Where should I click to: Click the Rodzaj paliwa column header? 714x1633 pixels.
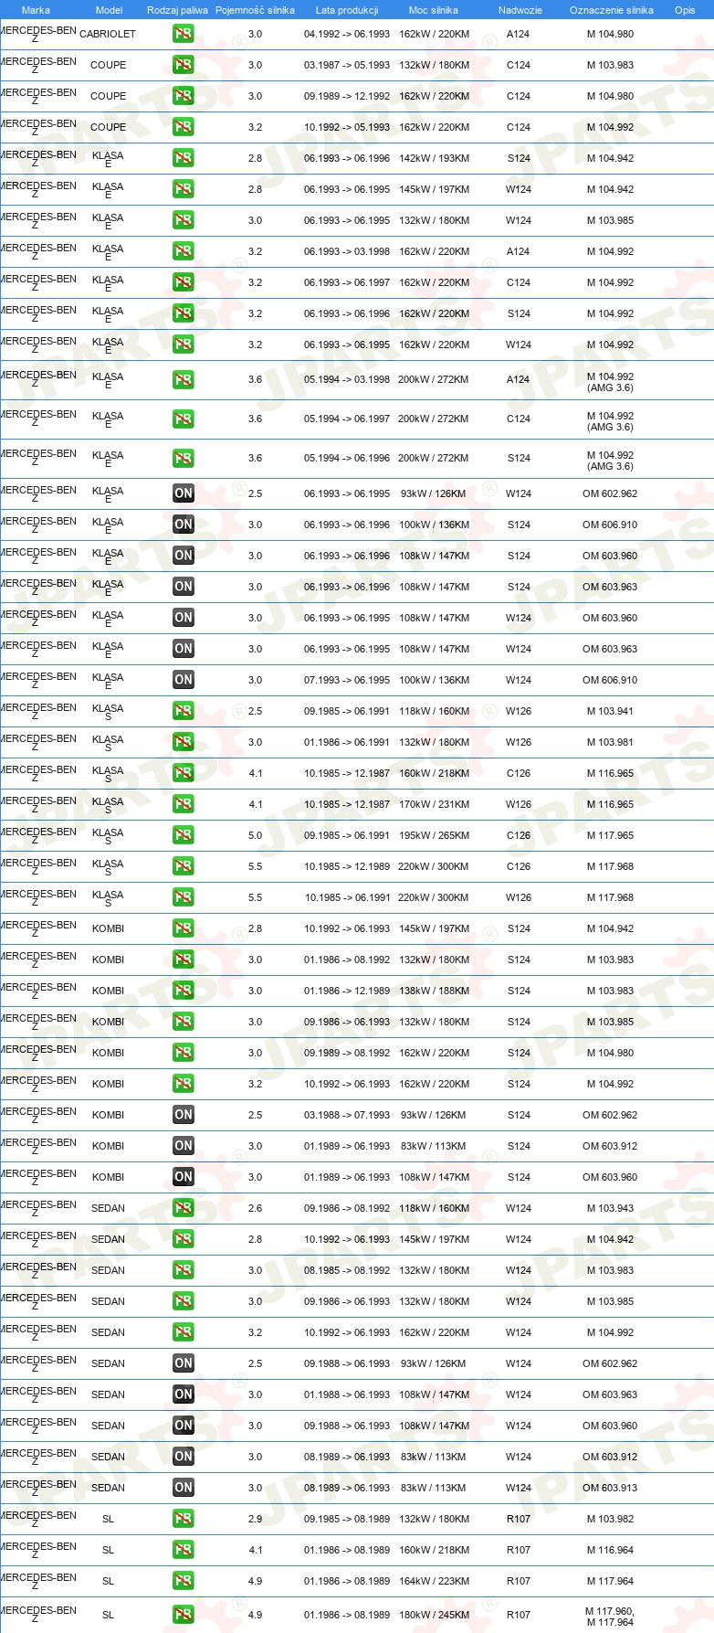(x=177, y=10)
